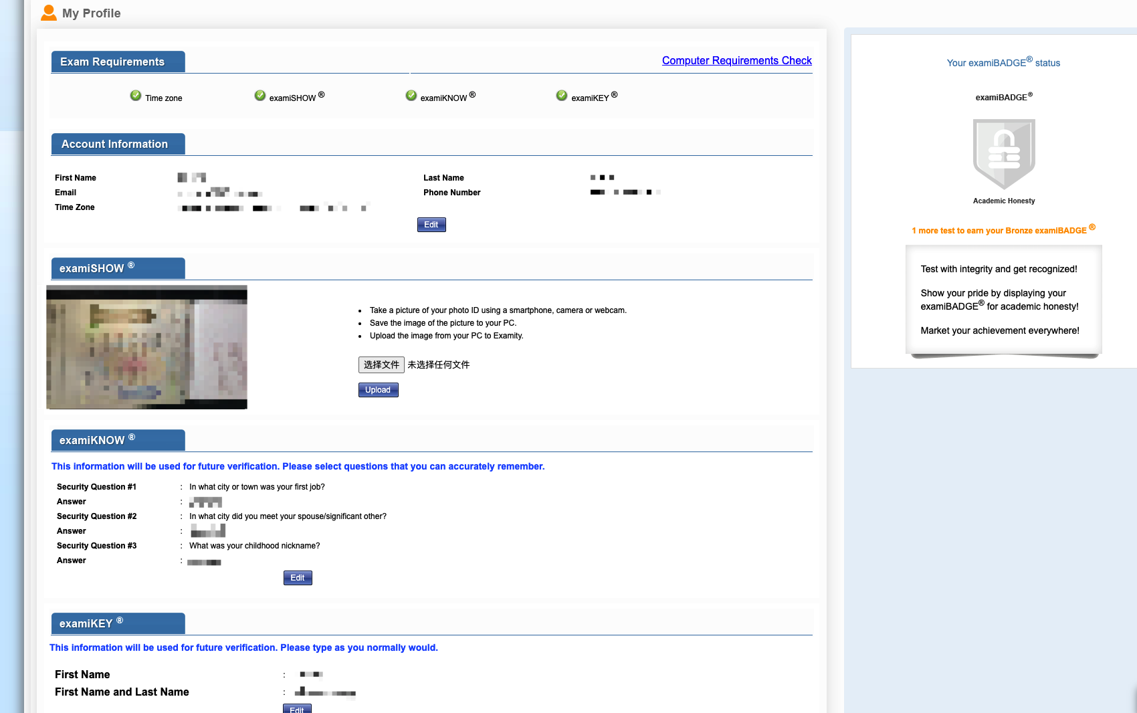
Task: Click 'In what city did you meet your spouse' question
Action: click(x=288, y=516)
